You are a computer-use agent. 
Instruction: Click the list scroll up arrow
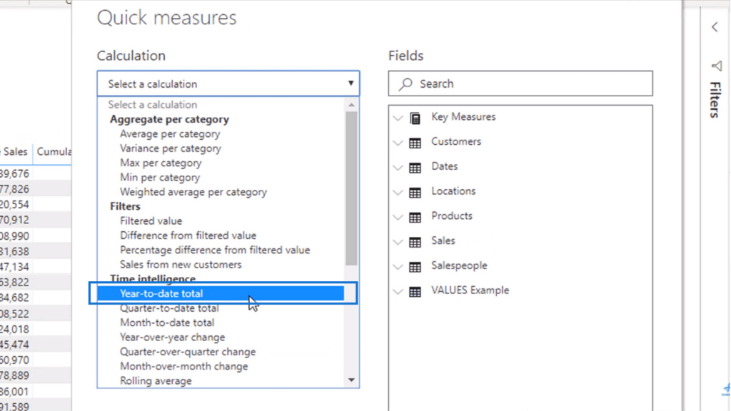point(351,105)
